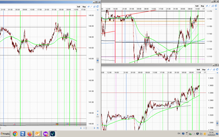Screen dimensions: 219x137
Task: Click the vertical zoom plus in the left chart
Action: click(98, 114)
